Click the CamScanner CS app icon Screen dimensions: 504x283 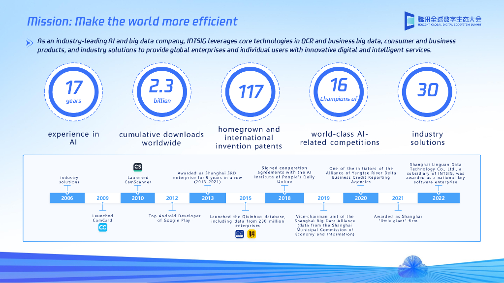(138, 167)
